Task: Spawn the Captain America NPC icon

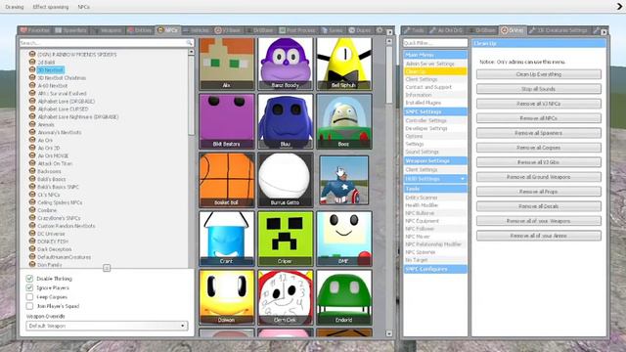Action: (343, 180)
